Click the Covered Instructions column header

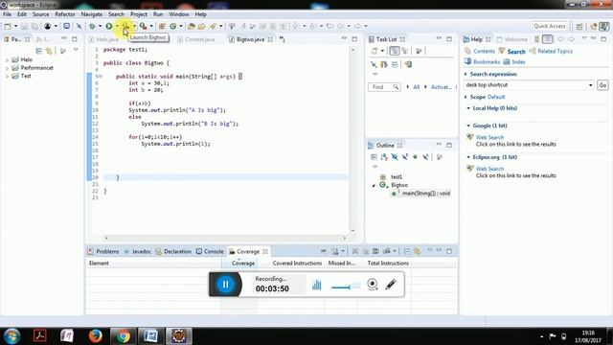pyautogui.click(x=297, y=264)
